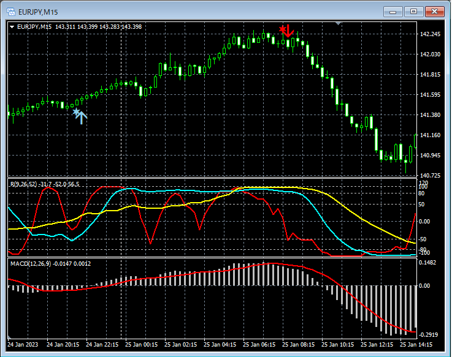The height and width of the screenshot is (357, 452).
Task: Click the 25 Jan 02:15 time label
Action: tap(180, 345)
